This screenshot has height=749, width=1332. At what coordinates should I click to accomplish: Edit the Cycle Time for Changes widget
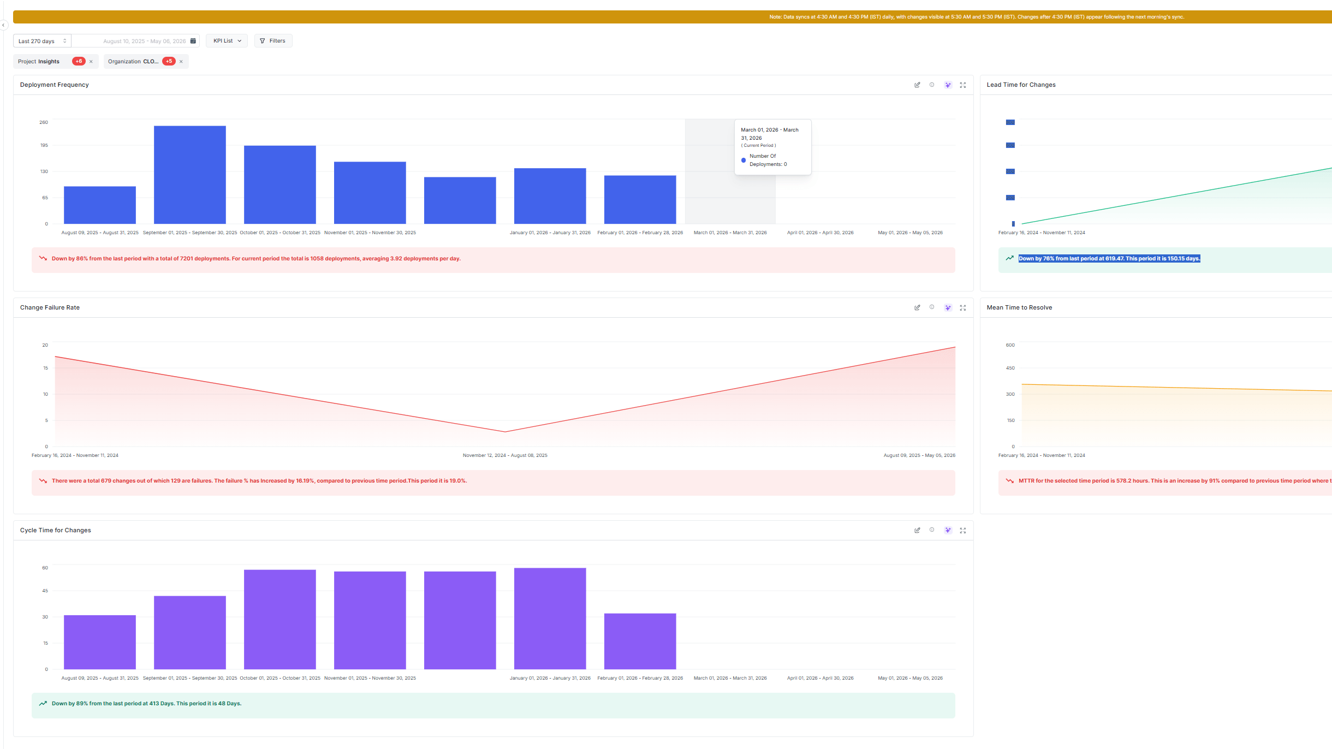[917, 531]
